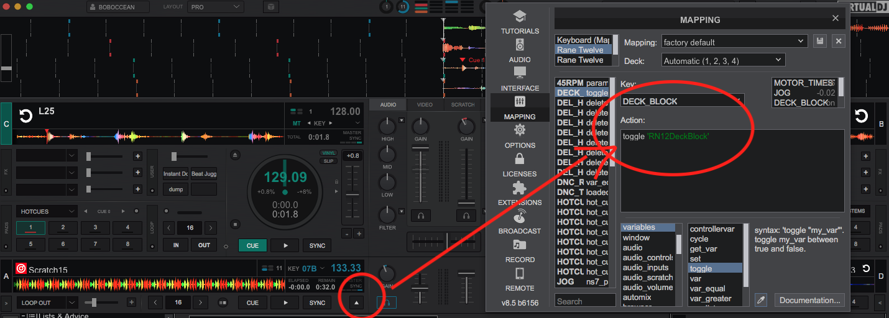Toggle headphone cue under second GAIN fader
Image resolution: width=889 pixels, height=318 pixels.
pos(466,216)
